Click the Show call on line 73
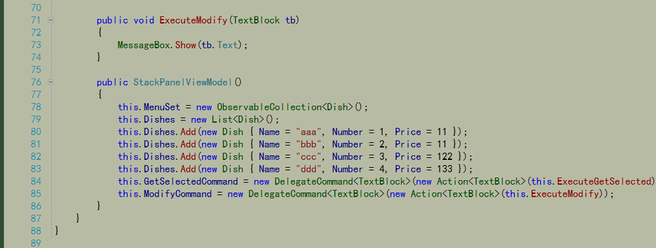The height and width of the screenshot is (248, 656). (186, 44)
